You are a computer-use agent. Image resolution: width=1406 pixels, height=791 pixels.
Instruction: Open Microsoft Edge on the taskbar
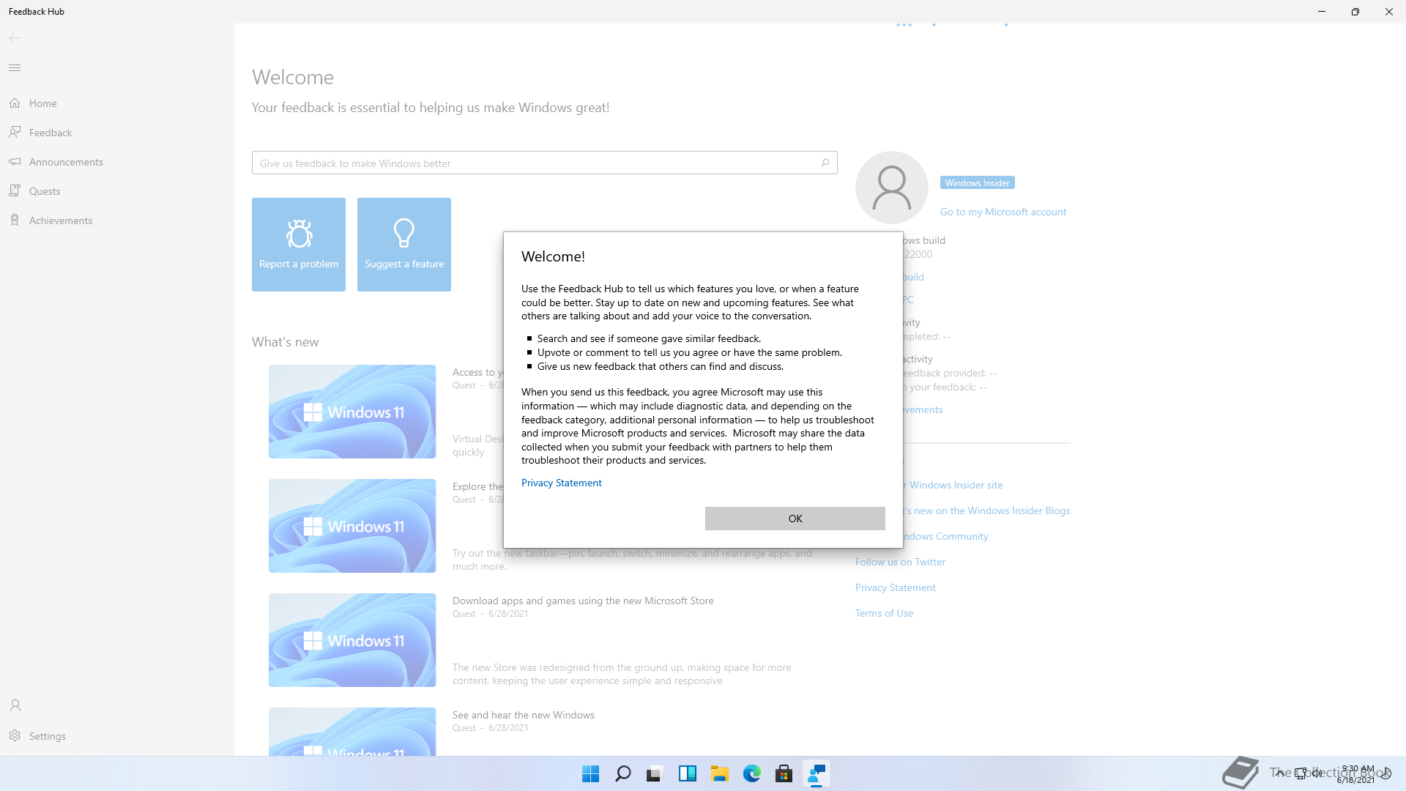click(x=751, y=773)
